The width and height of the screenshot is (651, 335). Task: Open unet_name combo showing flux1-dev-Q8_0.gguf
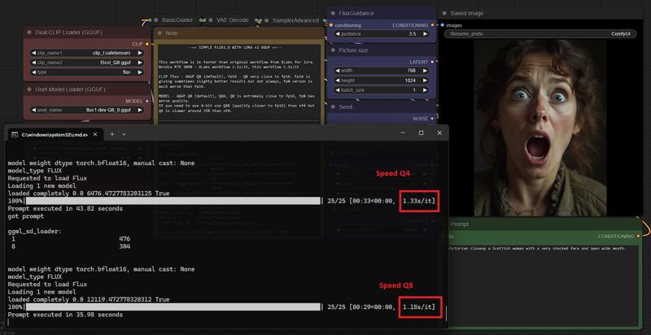(x=86, y=111)
